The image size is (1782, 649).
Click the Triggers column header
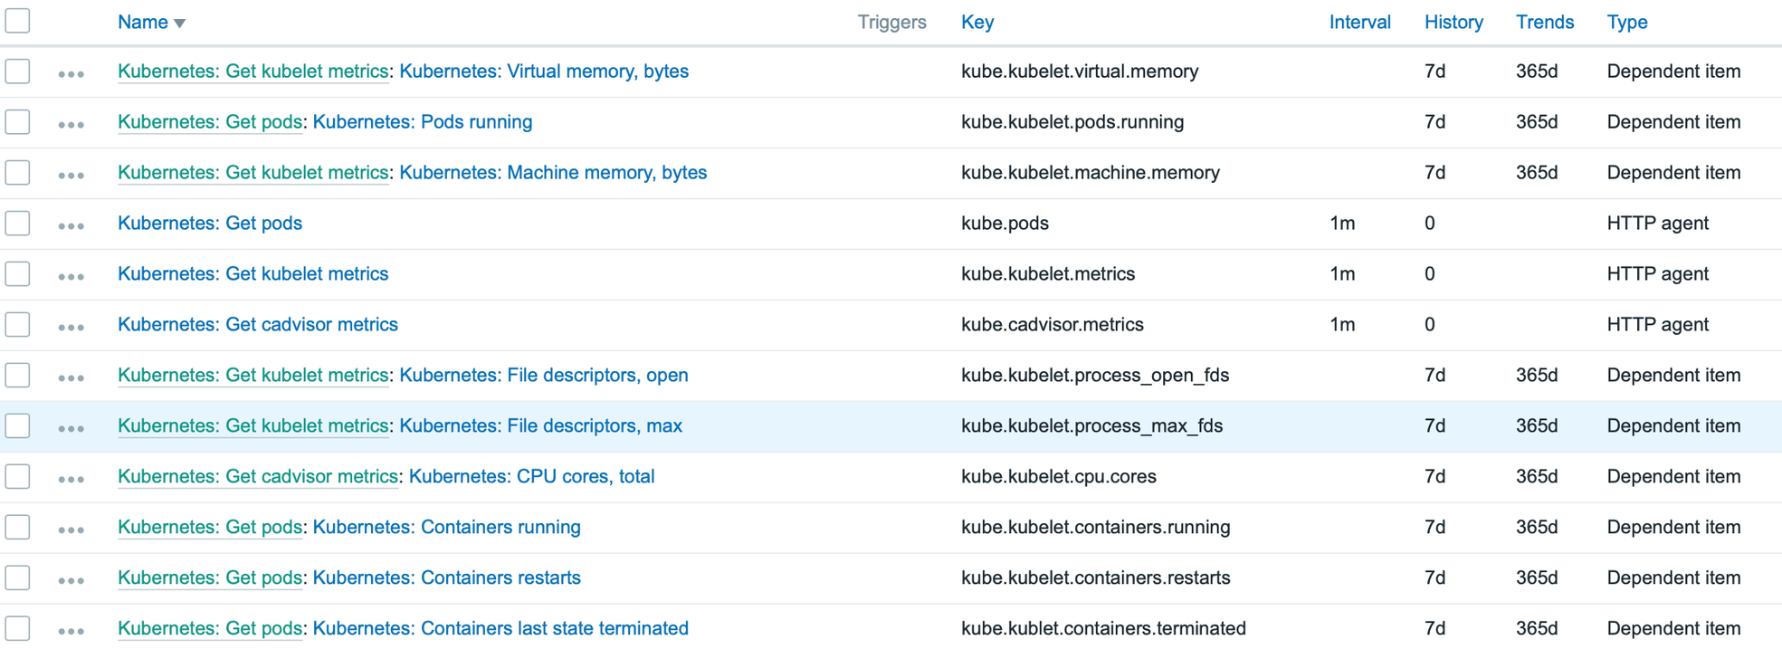[891, 23]
